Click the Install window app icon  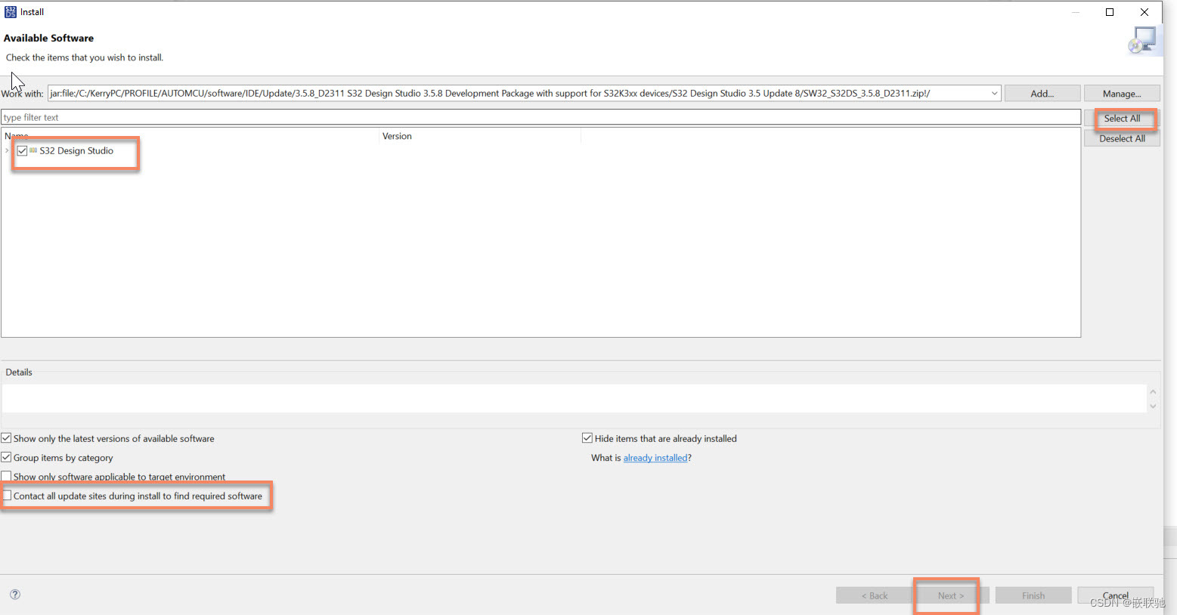[x=11, y=12]
